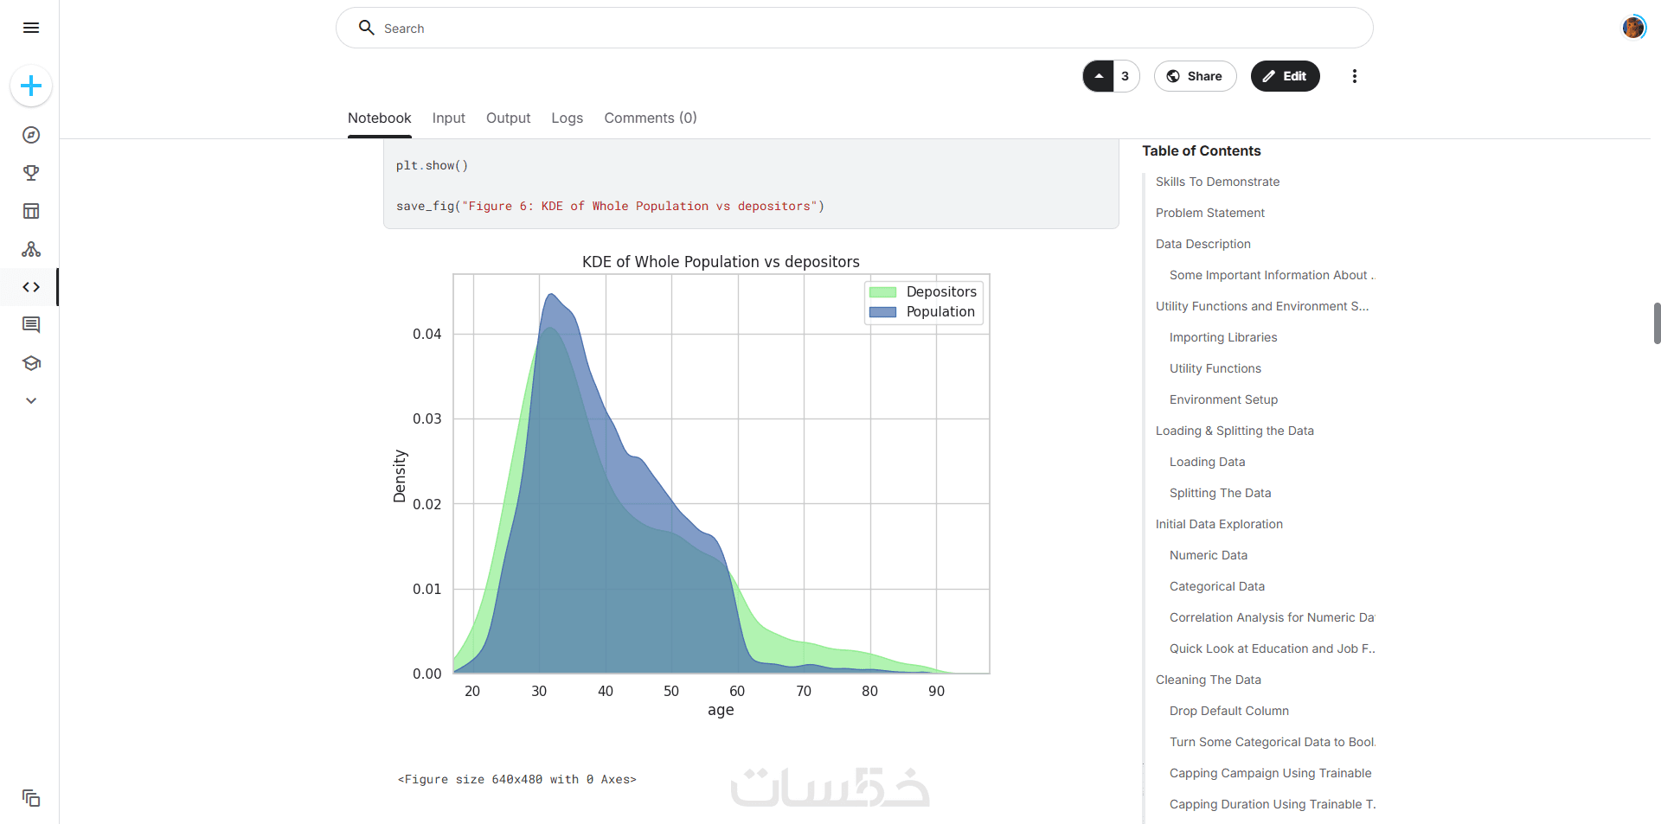1661x824 pixels.
Task: Open the Models icon in sidebar
Action: tap(31, 249)
